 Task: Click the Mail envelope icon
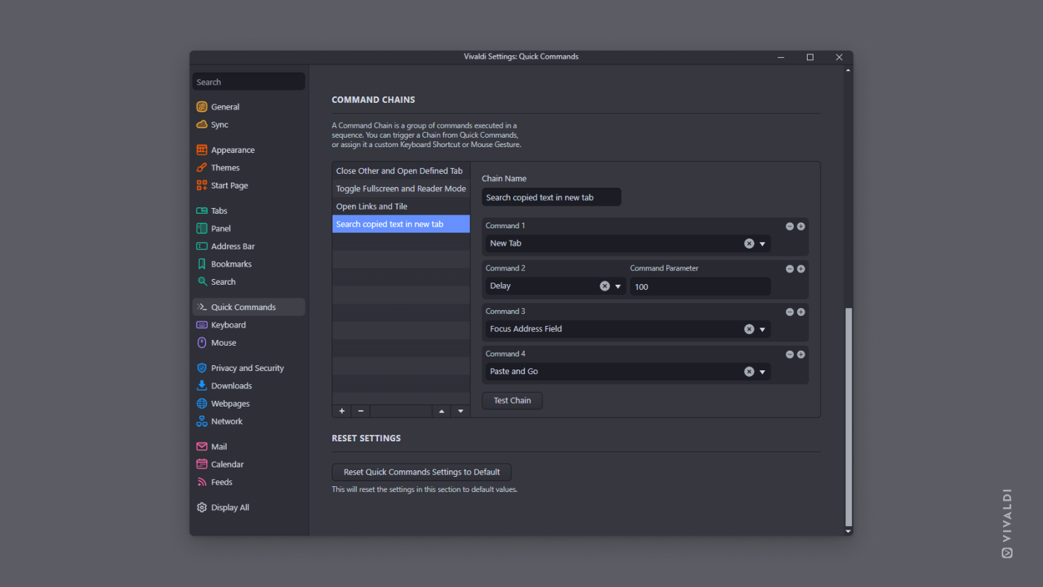pyautogui.click(x=202, y=446)
